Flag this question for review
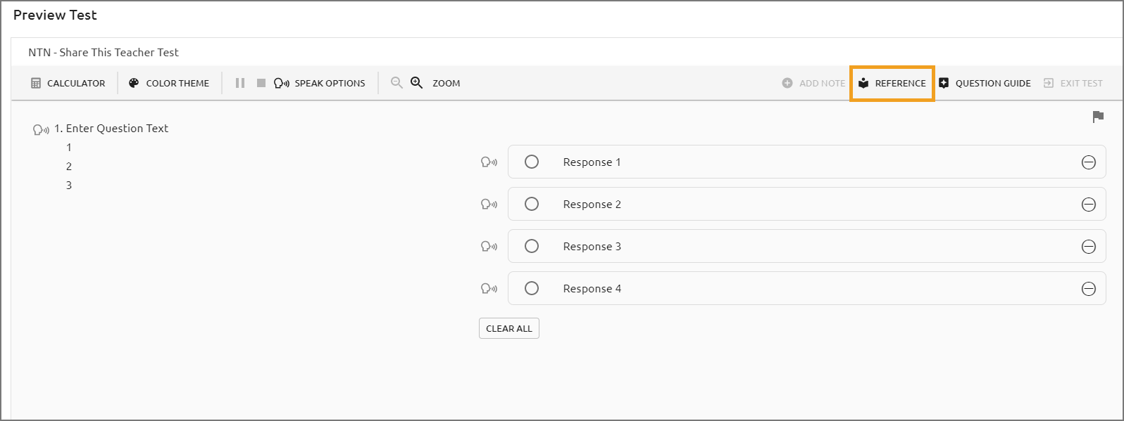 pyautogui.click(x=1098, y=117)
